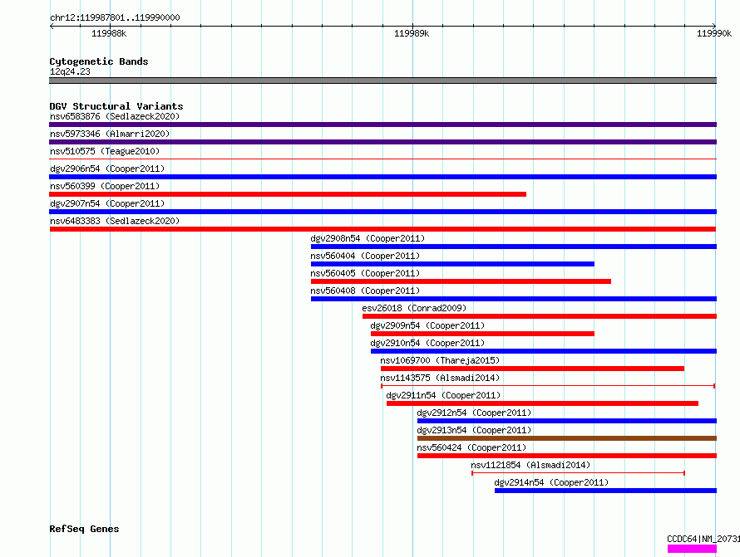740x557 pixels.
Task: Click the red bar under dgv2911n54
Action: 542,403
